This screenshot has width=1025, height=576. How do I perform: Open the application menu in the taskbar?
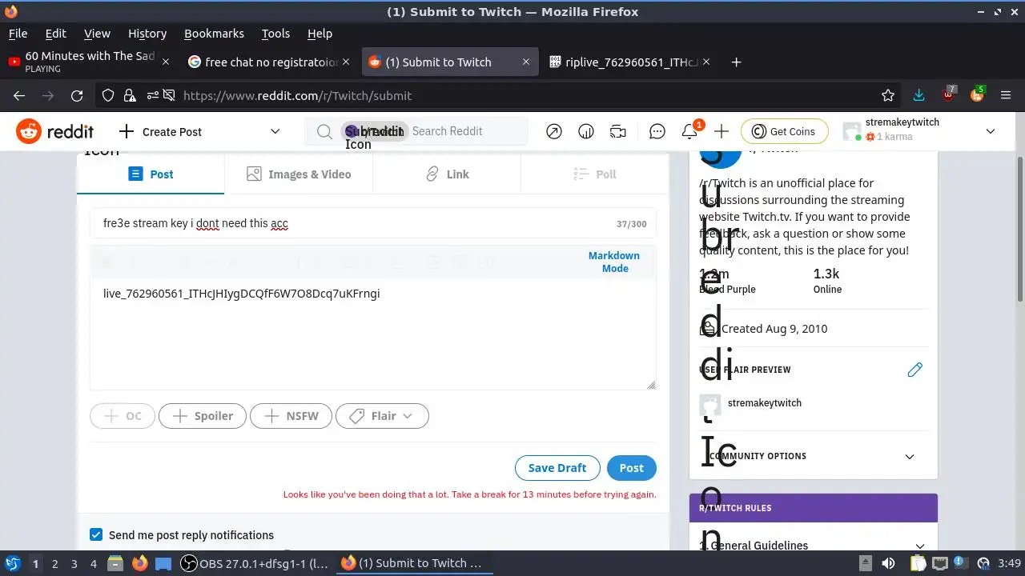(x=13, y=563)
